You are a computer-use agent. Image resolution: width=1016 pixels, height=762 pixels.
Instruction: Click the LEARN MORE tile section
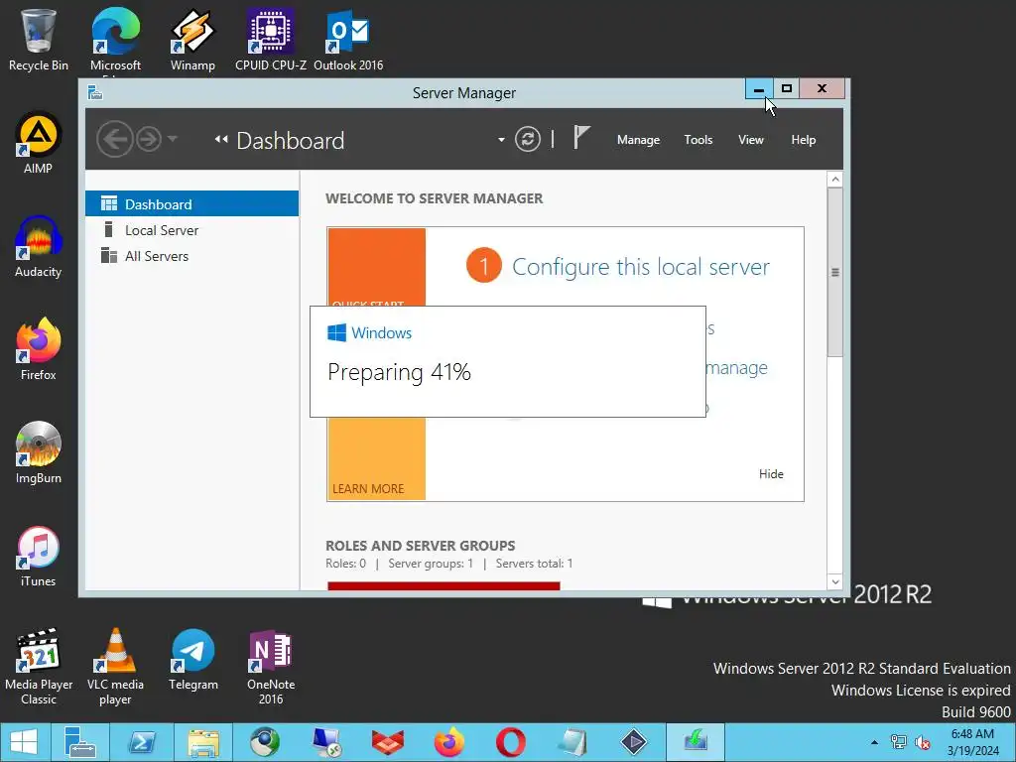[376, 458]
